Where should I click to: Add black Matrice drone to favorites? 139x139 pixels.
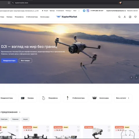coord(47,127)
